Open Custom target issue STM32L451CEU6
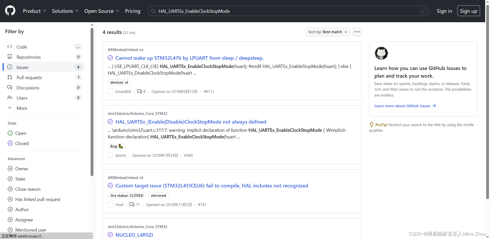 click(x=212, y=186)
